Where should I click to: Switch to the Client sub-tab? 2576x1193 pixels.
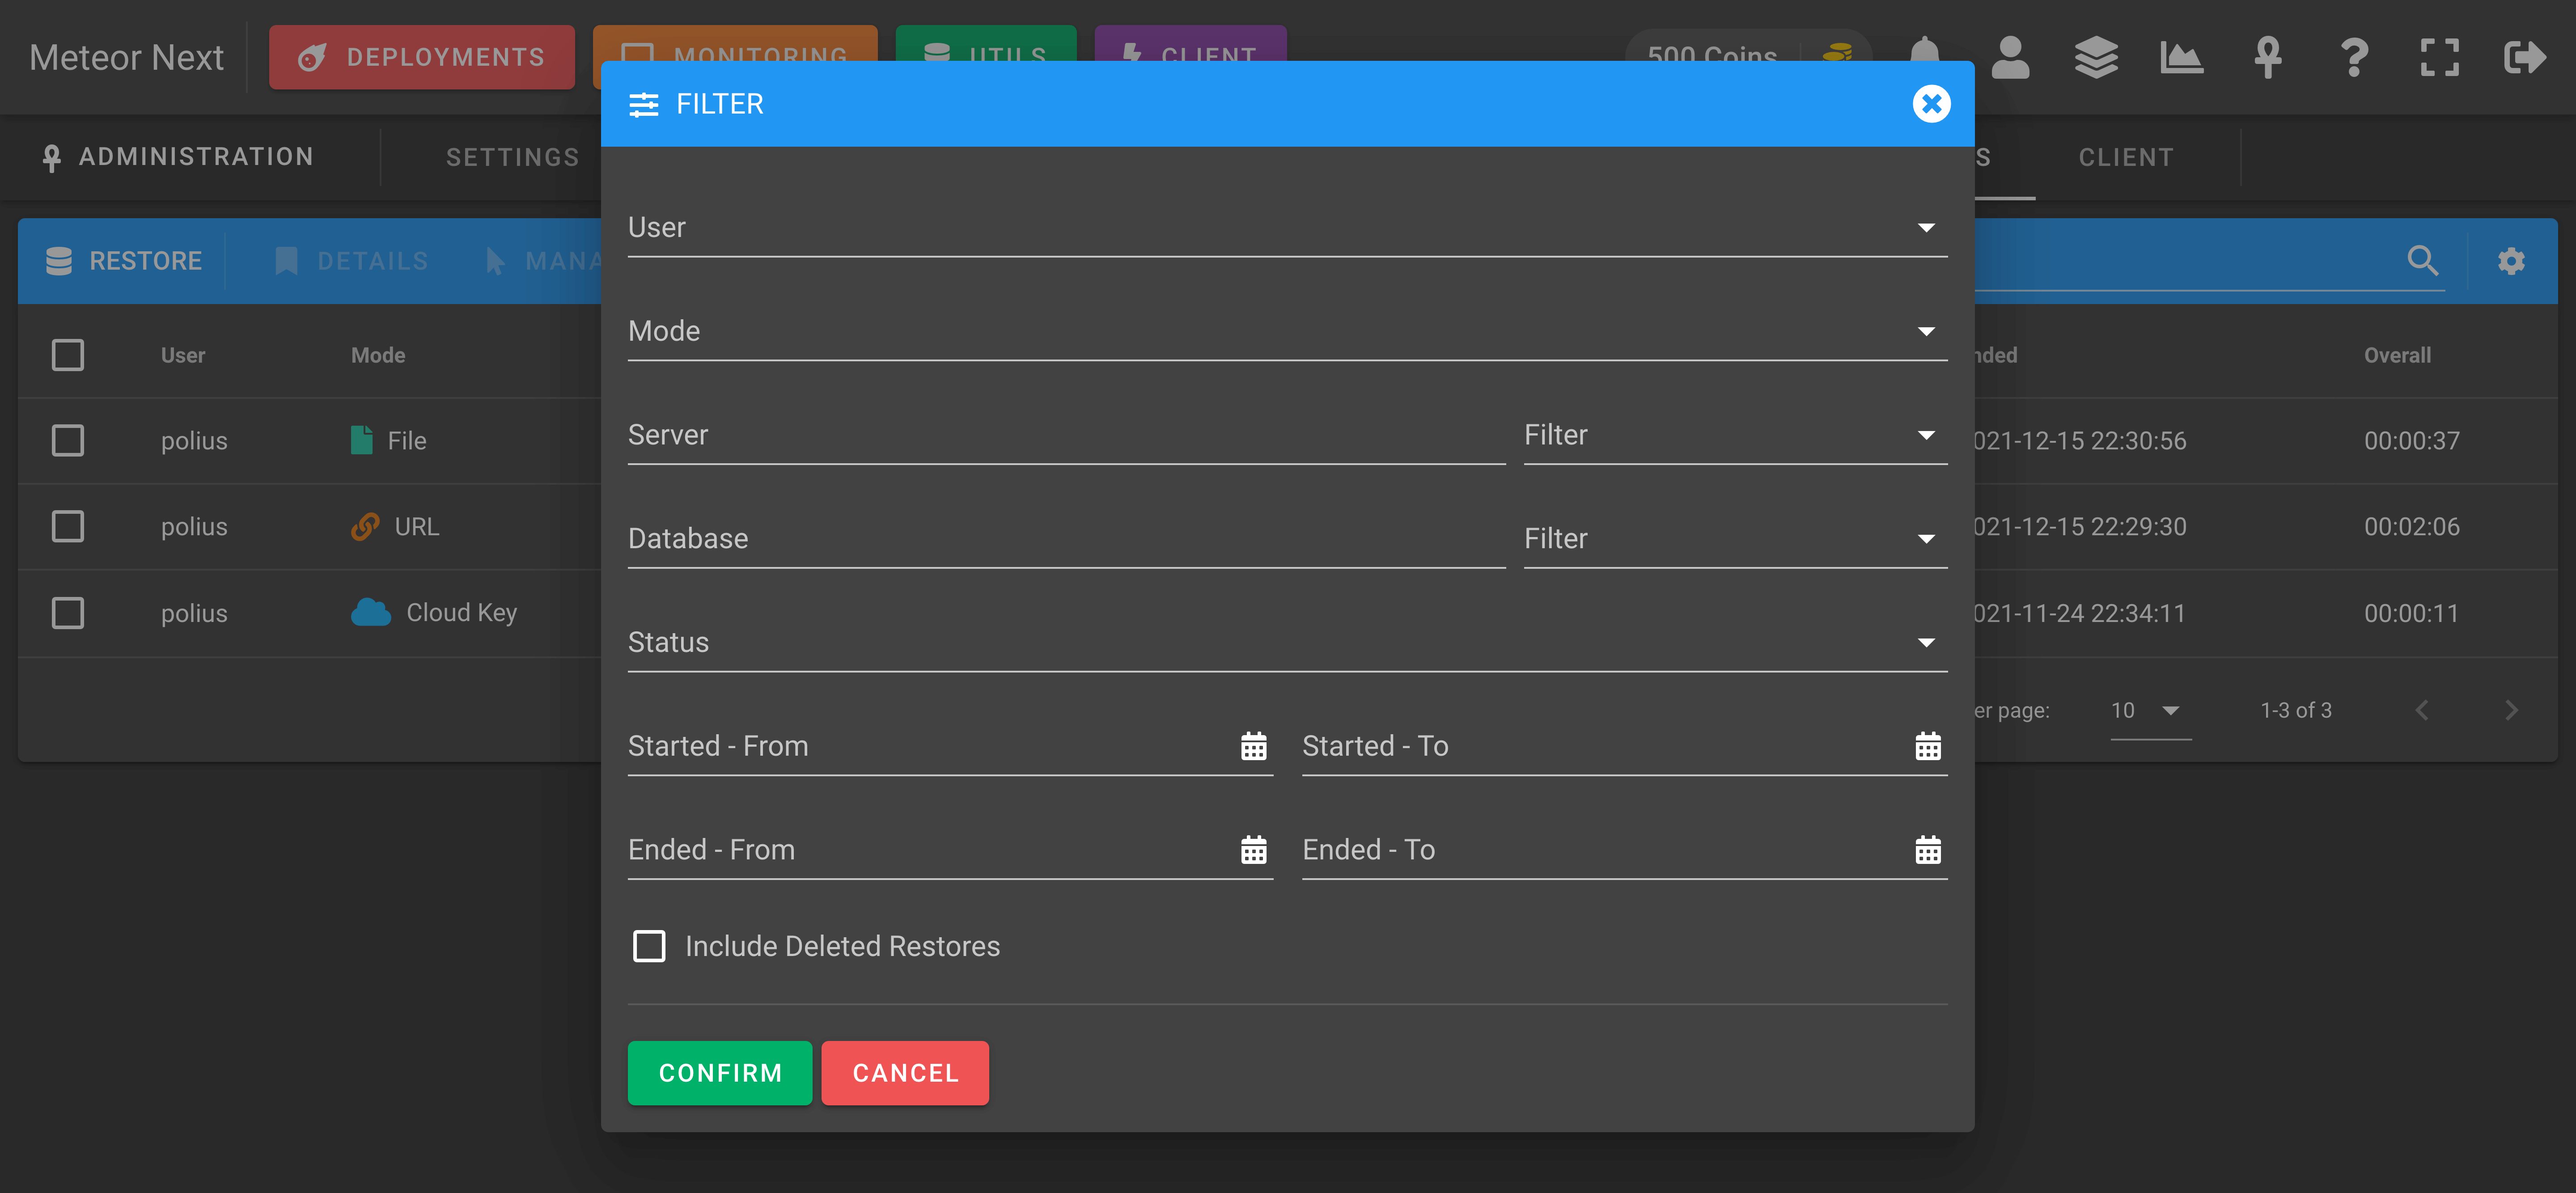pyautogui.click(x=2126, y=157)
